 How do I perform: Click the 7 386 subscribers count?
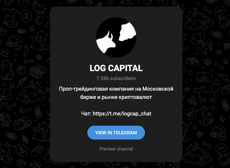tap(116, 78)
